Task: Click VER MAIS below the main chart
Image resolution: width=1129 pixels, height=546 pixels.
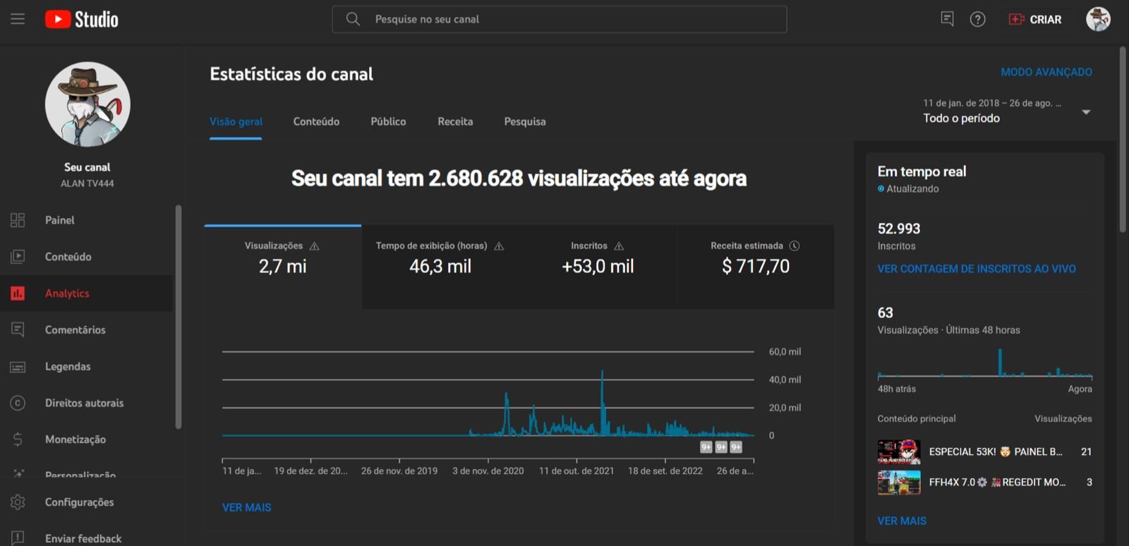Action: pyautogui.click(x=247, y=507)
